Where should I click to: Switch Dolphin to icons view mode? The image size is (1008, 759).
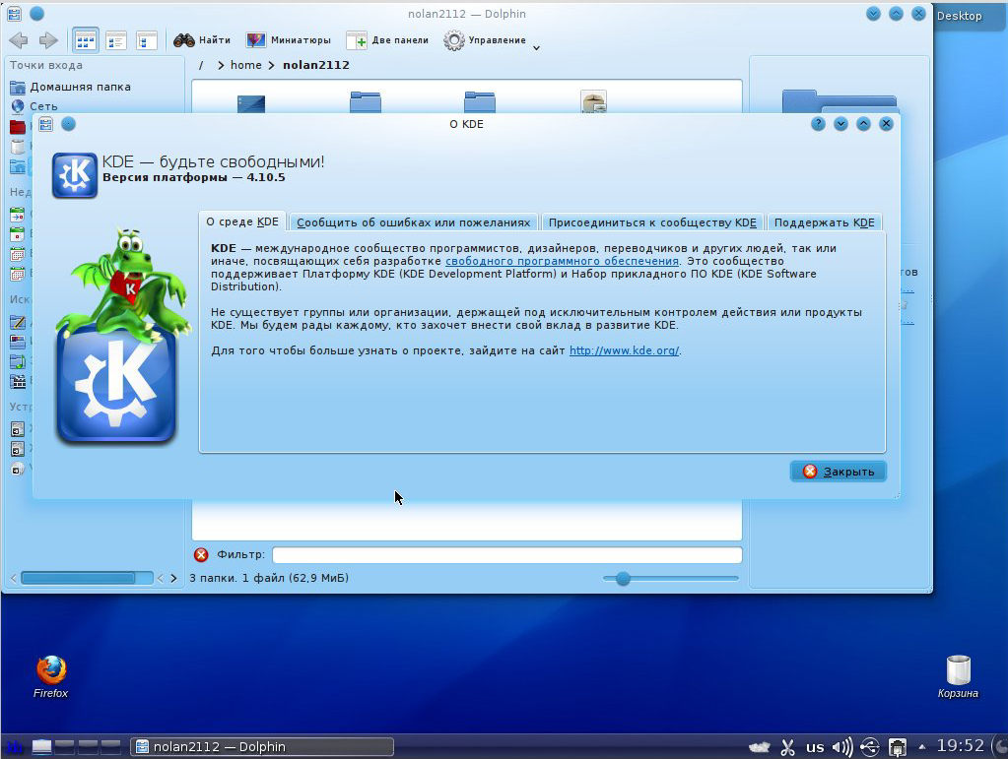[x=86, y=40]
